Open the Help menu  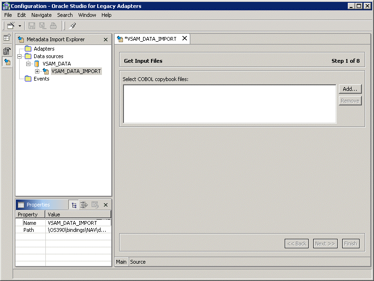(106, 15)
